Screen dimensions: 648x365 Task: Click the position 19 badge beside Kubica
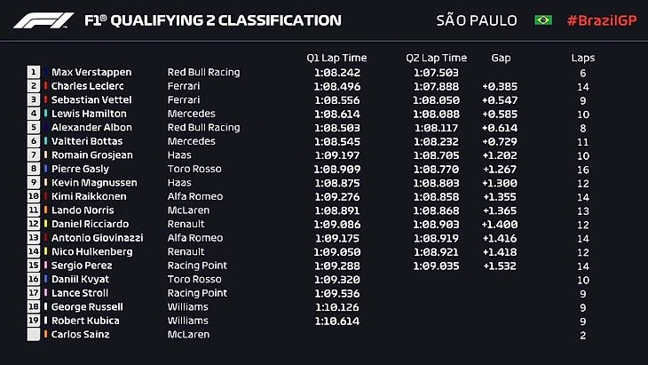coord(34,321)
